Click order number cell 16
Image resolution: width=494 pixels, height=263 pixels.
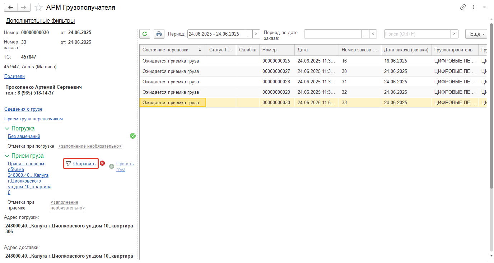[x=360, y=61]
